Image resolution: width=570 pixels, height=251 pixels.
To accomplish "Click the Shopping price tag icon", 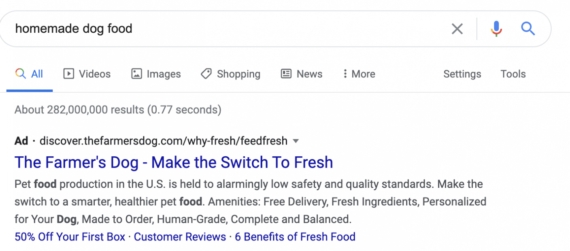I will coord(206,74).
